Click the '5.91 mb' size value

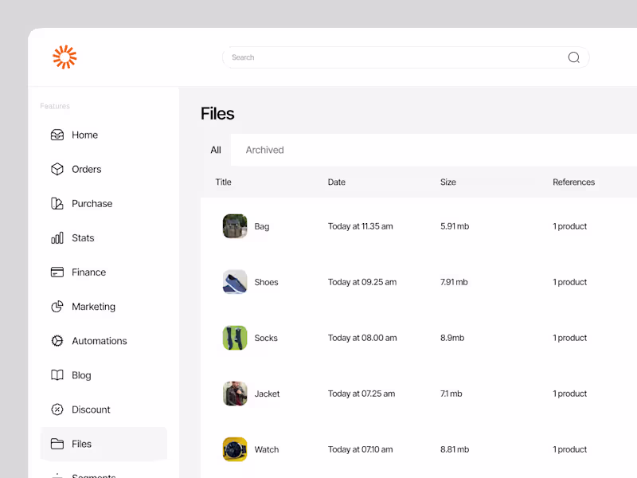pos(455,226)
